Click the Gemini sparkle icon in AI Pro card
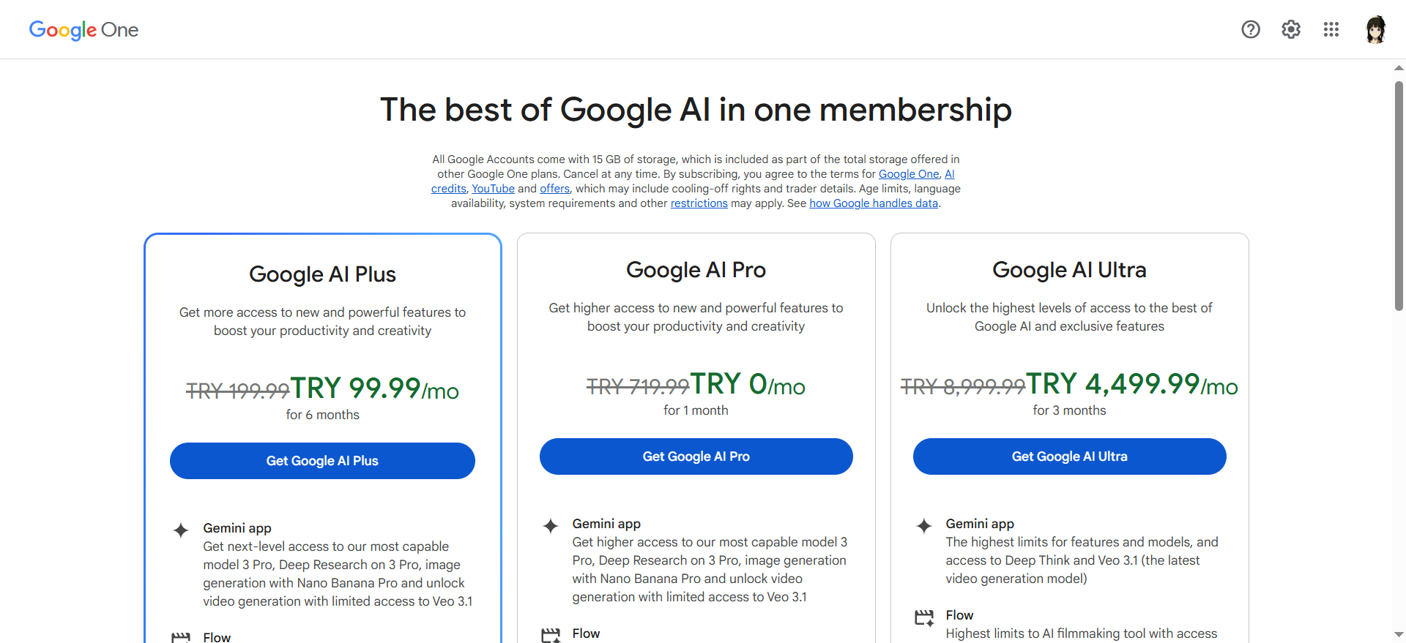The height and width of the screenshot is (643, 1406). 551,526
